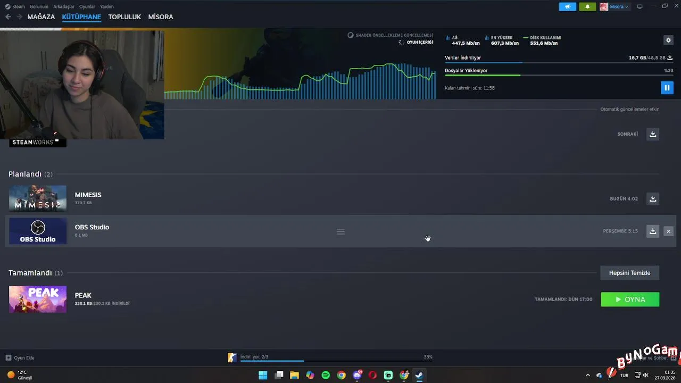Image resolution: width=681 pixels, height=383 pixels.
Task: Open the taskbar volume icon
Action: pos(646,375)
